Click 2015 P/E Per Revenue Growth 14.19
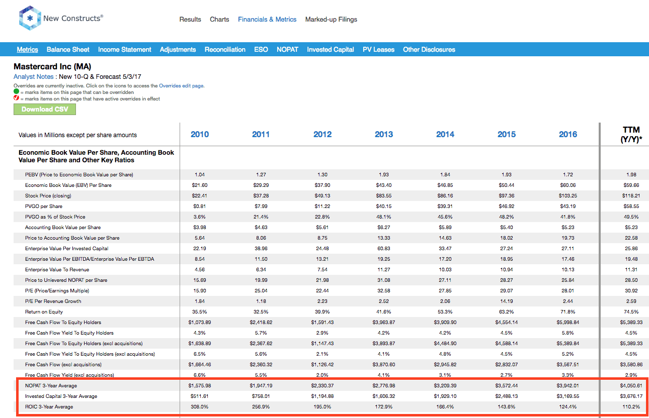649x418 pixels. (507, 301)
